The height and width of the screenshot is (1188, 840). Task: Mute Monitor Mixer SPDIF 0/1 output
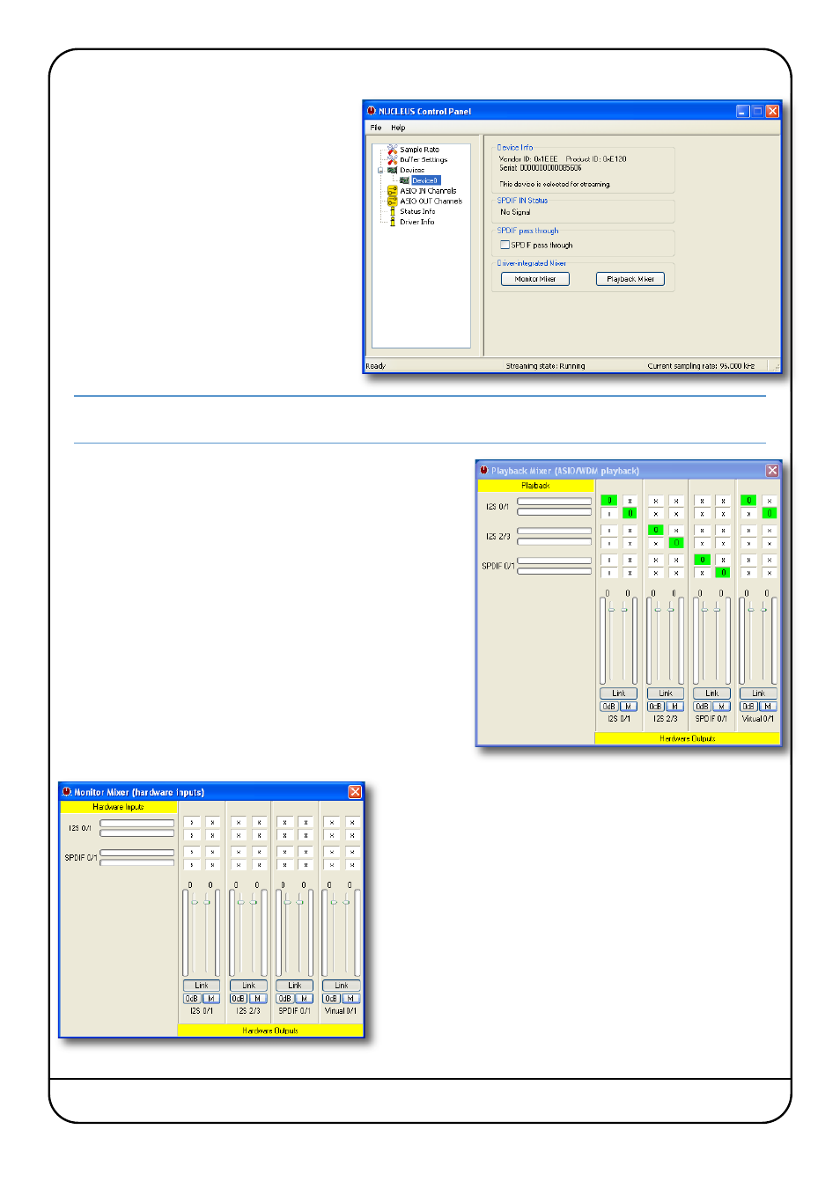(305, 999)
